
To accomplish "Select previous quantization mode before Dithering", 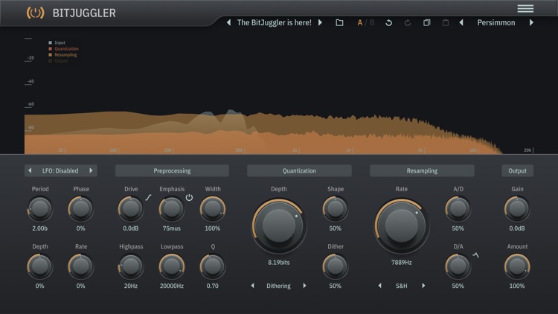I will coord(253,286).
